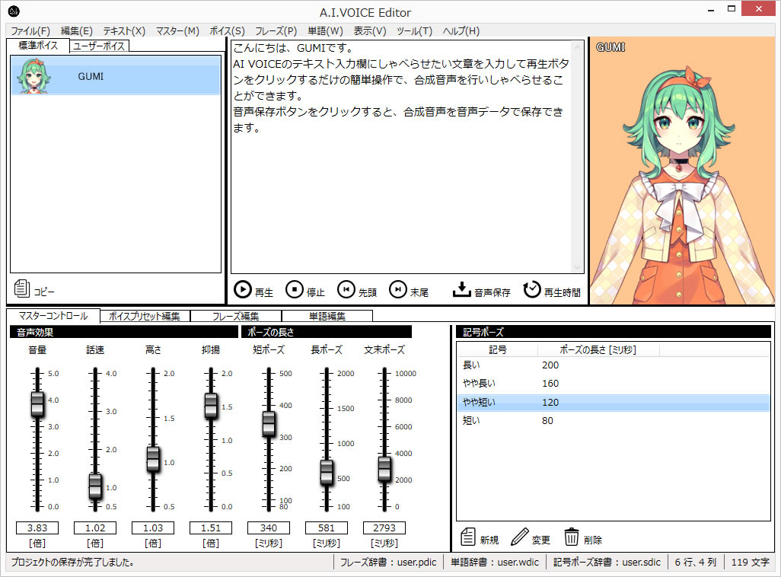
Task: Click the 話速 value field showing 1.02
Action: pos(95,528)
